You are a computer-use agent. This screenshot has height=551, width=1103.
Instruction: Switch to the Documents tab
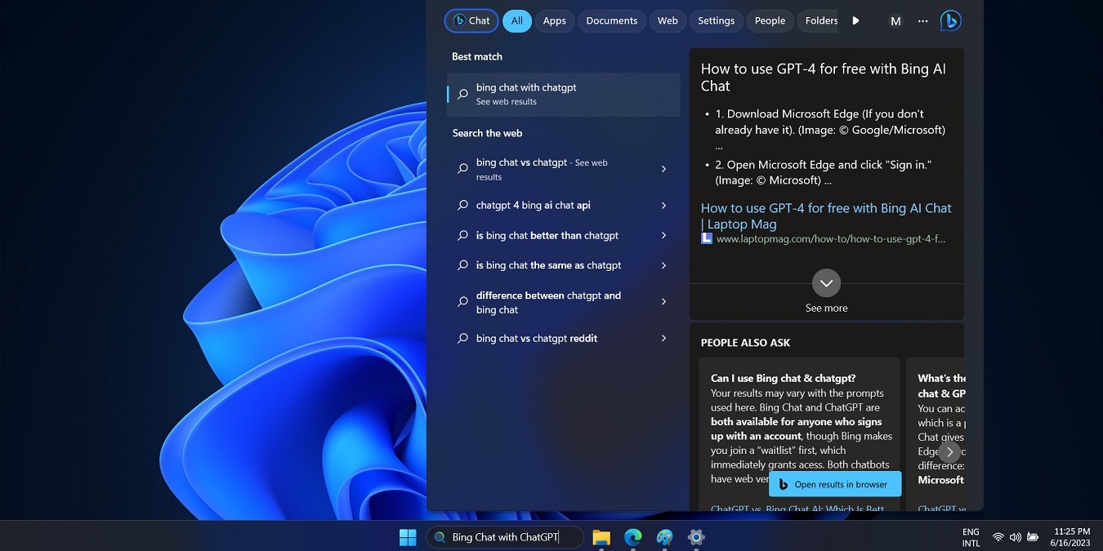[611, 20]
